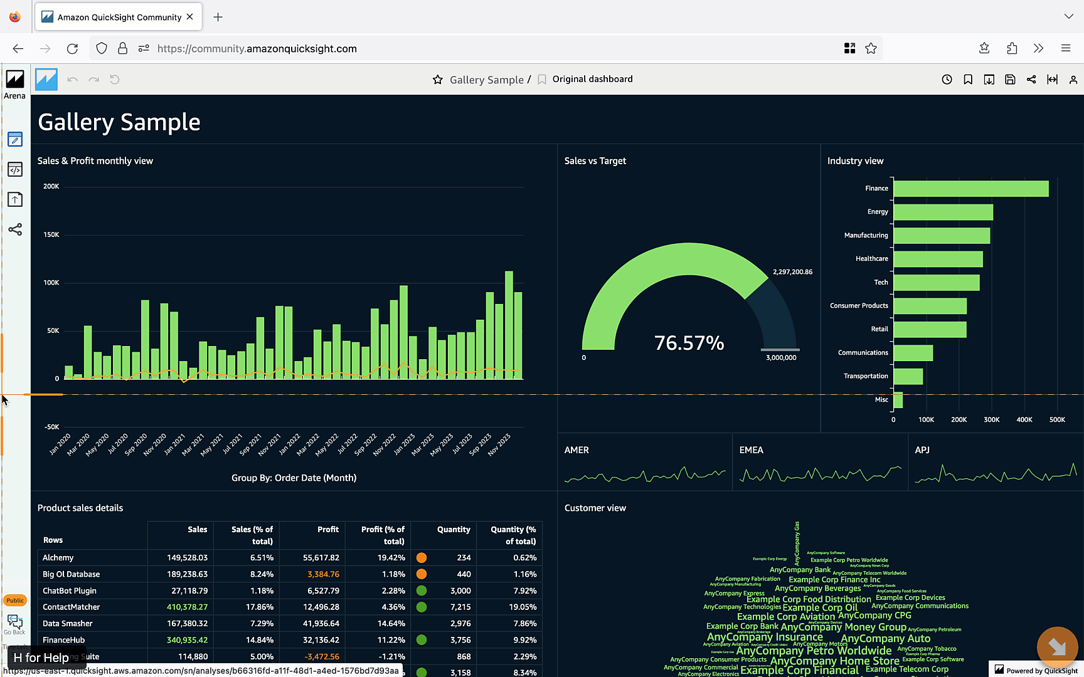Click the Original dashboard bookmark label
The image size is (1084, 677).
pos(592,79)
